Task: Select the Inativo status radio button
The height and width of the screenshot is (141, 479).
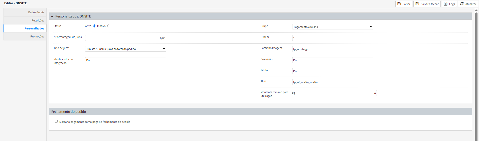Action: click(x=109, y=26)
